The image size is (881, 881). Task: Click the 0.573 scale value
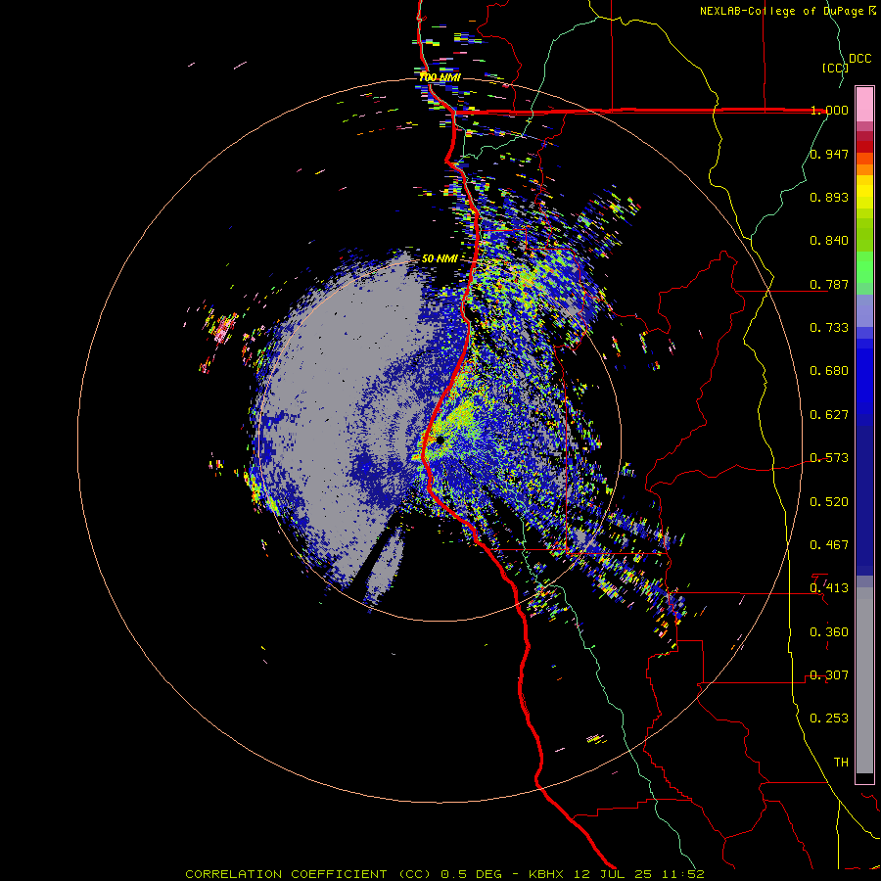click(x=829, y=458)
